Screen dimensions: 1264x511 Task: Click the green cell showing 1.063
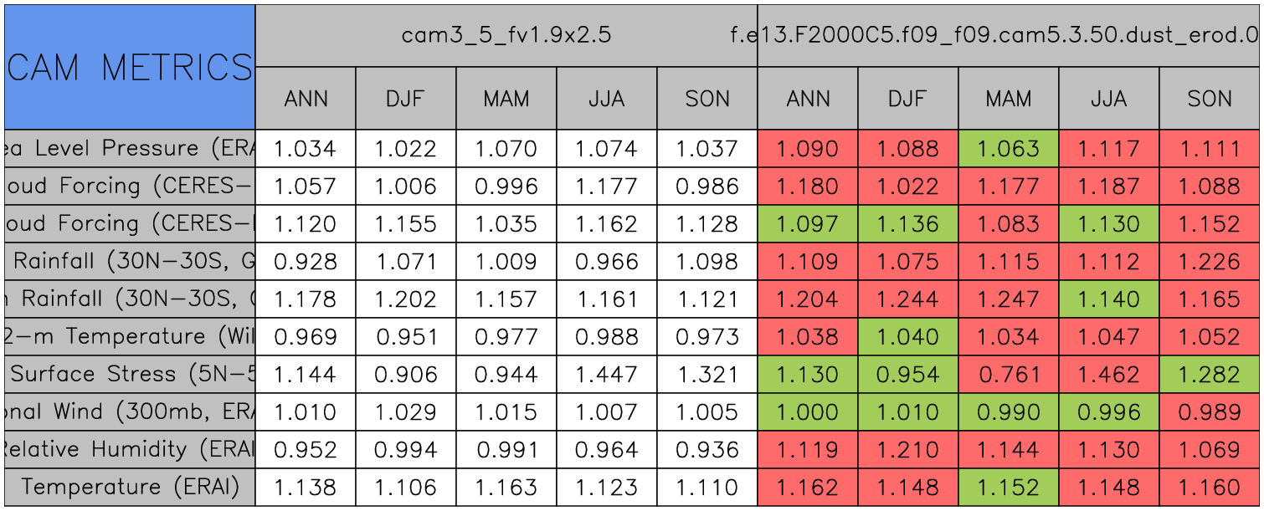click(x=1009, y=149)
